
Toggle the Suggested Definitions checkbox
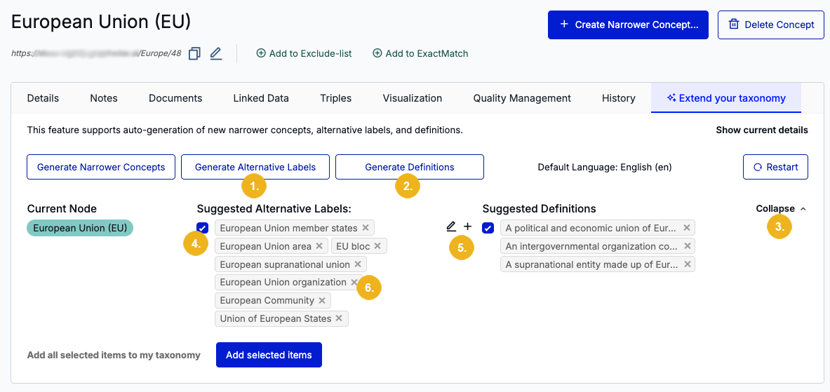click(488, 228)
